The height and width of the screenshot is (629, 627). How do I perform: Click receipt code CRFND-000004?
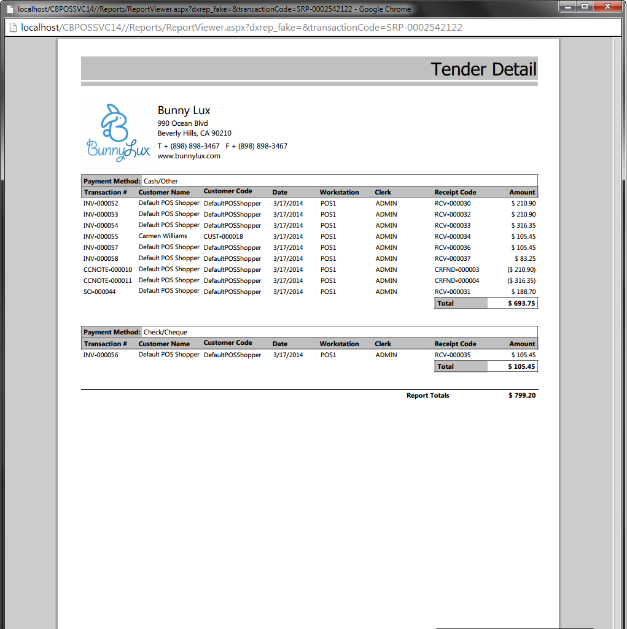tap(457, 280)
